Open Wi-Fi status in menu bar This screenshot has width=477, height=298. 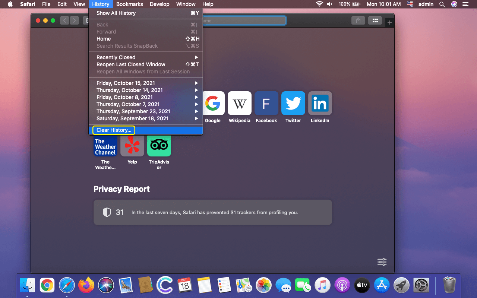click(319, 4)
